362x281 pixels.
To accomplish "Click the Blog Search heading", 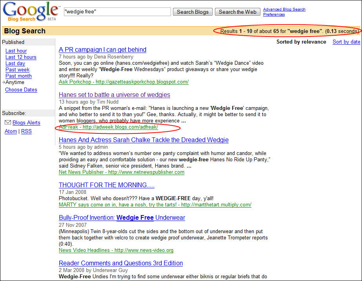I will click(x=25, y=31).
